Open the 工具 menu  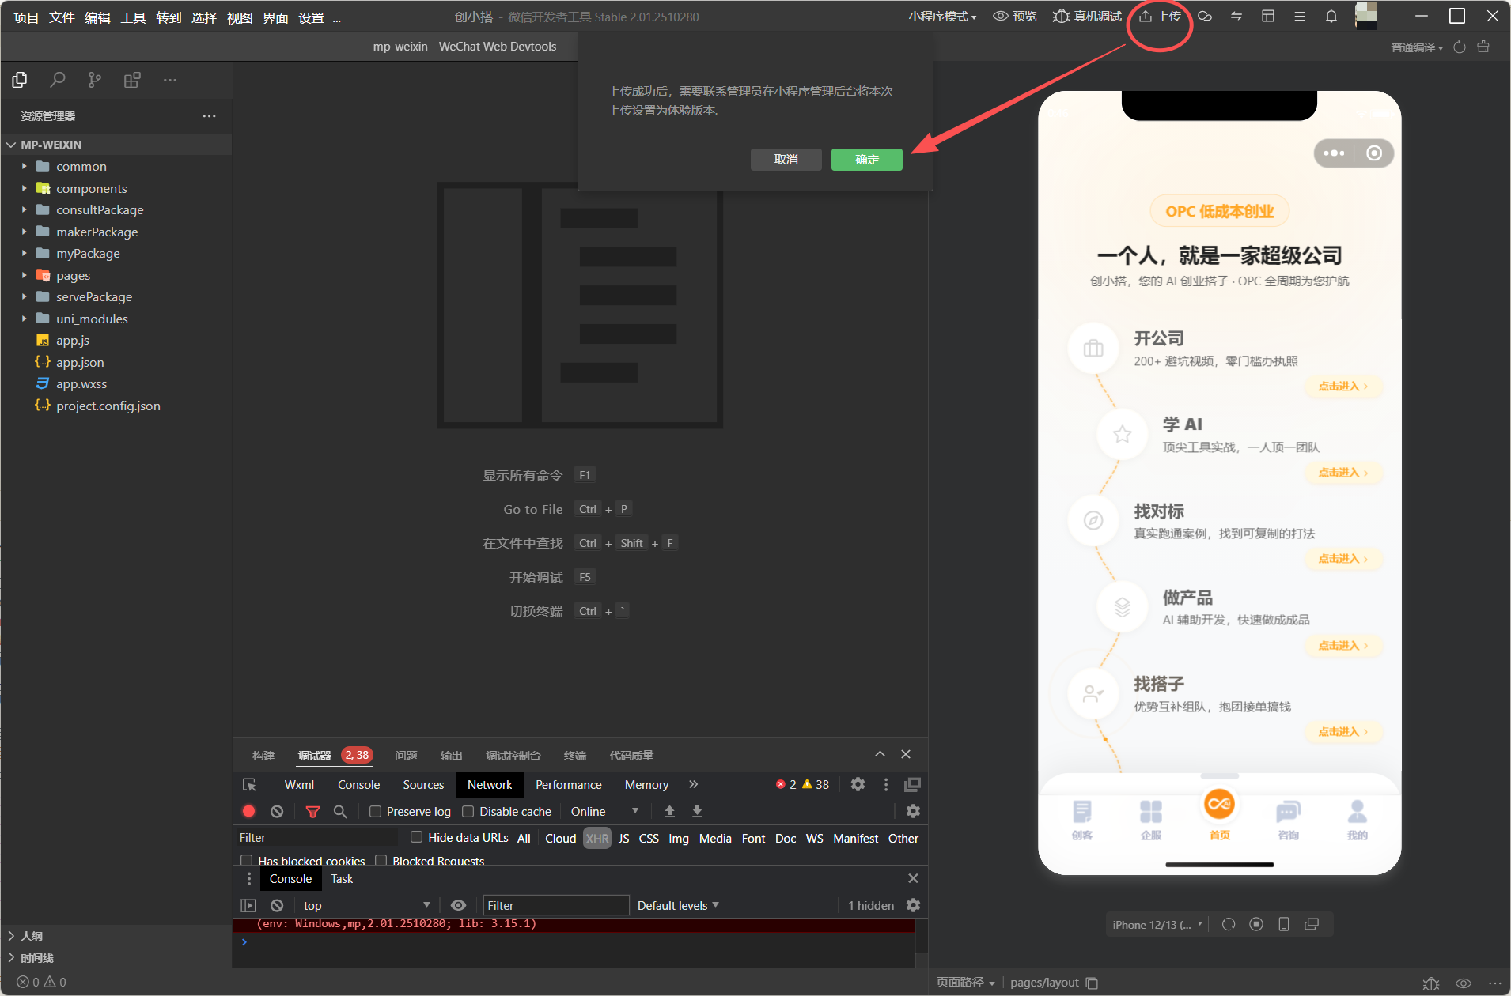point(133,17)
